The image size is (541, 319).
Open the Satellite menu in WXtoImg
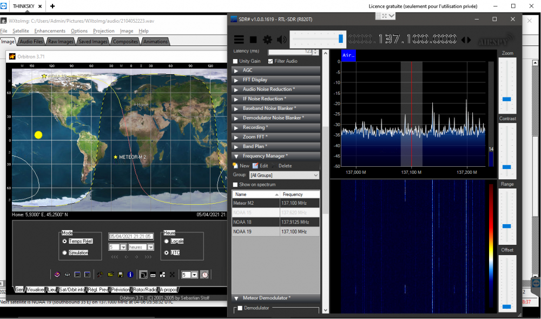pos(21,31)
